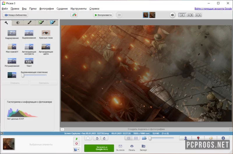233x154 pixels.
Task: Select the second filmstrip thumbnail
Action: (152, 15)
